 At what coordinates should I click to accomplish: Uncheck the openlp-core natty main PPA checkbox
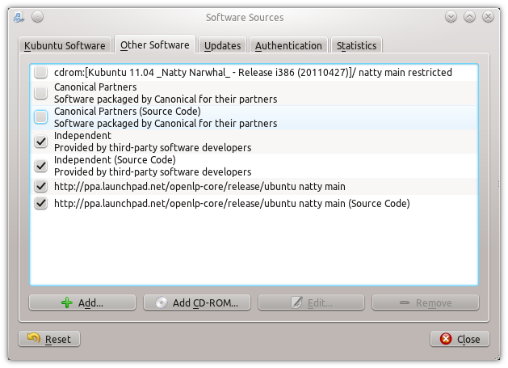41,186
